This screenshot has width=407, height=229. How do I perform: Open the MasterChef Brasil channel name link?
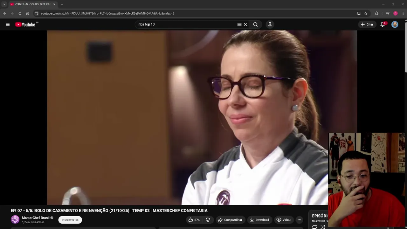point(35,218)
